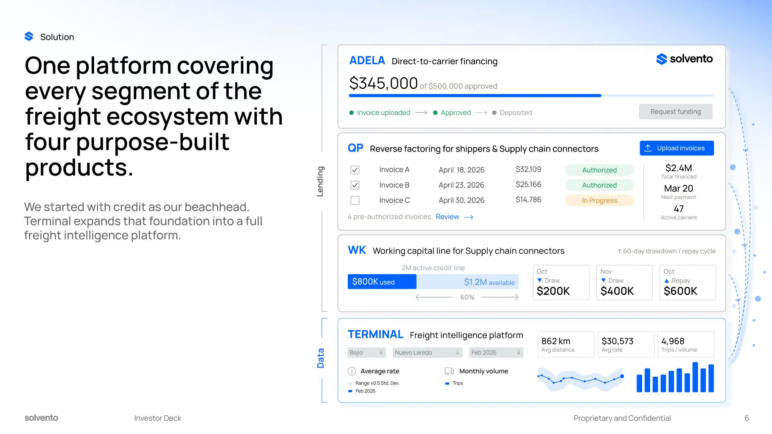Open the Bajío origin dropdown

(x=366, y=352)
